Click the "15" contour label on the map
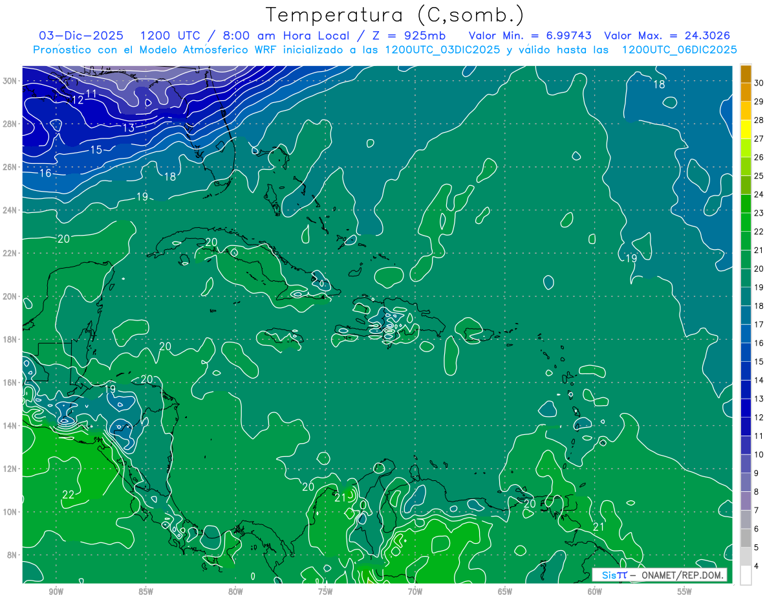The width and height of the screenshot is (776, 600). click(96, 150)
